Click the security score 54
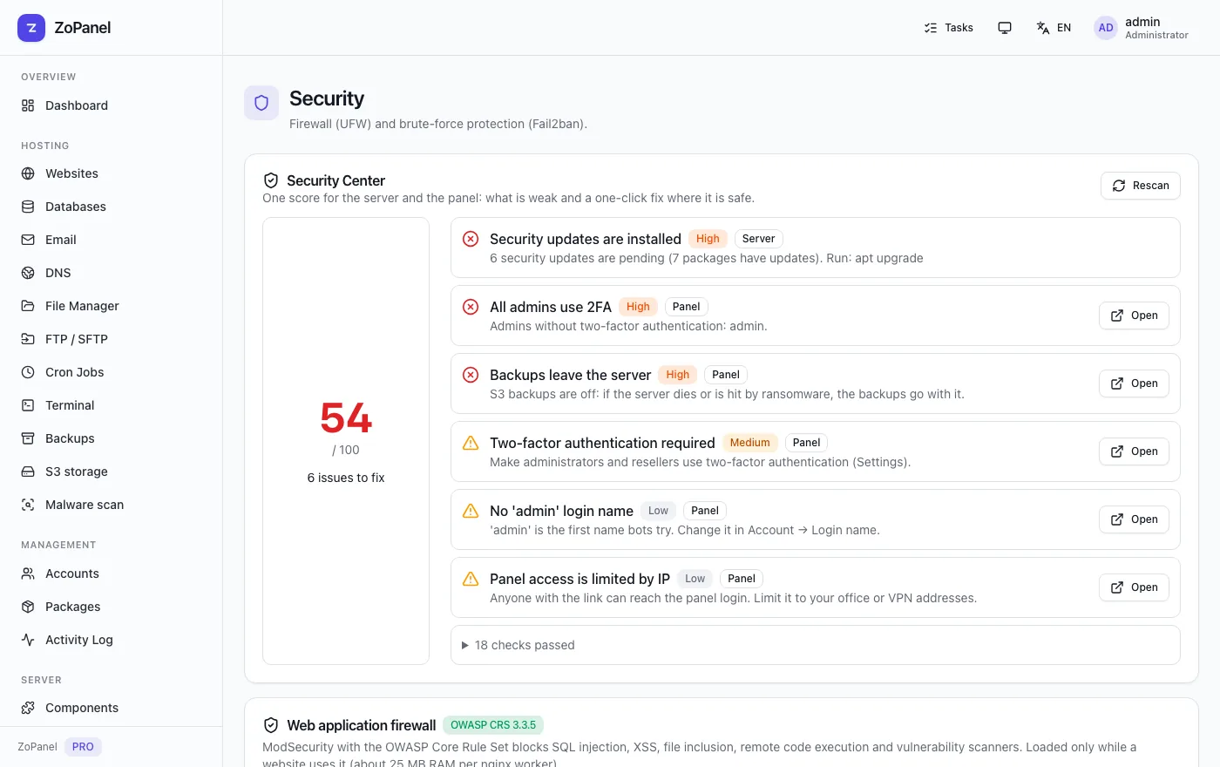 point(346,418)
